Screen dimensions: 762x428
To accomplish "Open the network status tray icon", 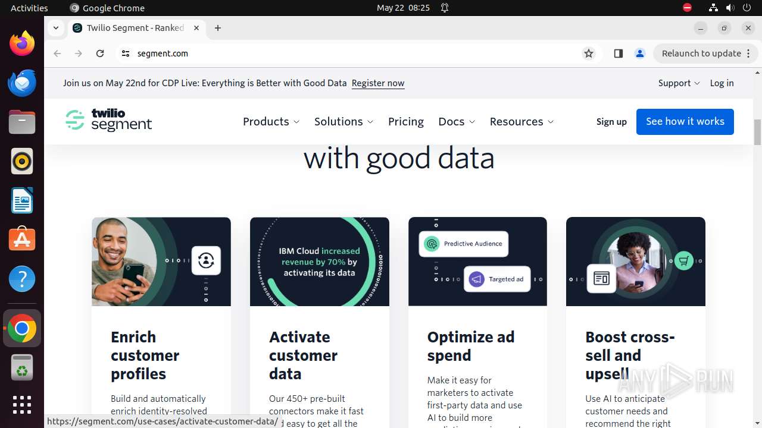I will [713, 8].
